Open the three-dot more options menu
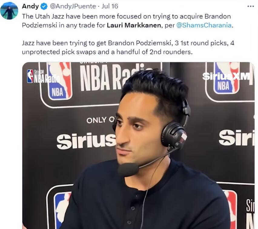This screenshot has height=229, width=258. pyautogui.click(x=251, y=6)
